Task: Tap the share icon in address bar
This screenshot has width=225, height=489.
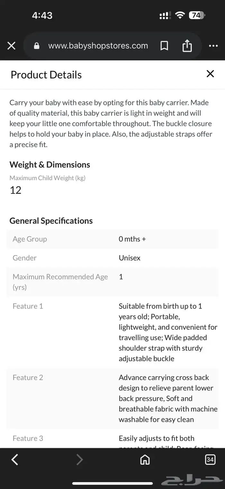Action: [x=187, y=46]
